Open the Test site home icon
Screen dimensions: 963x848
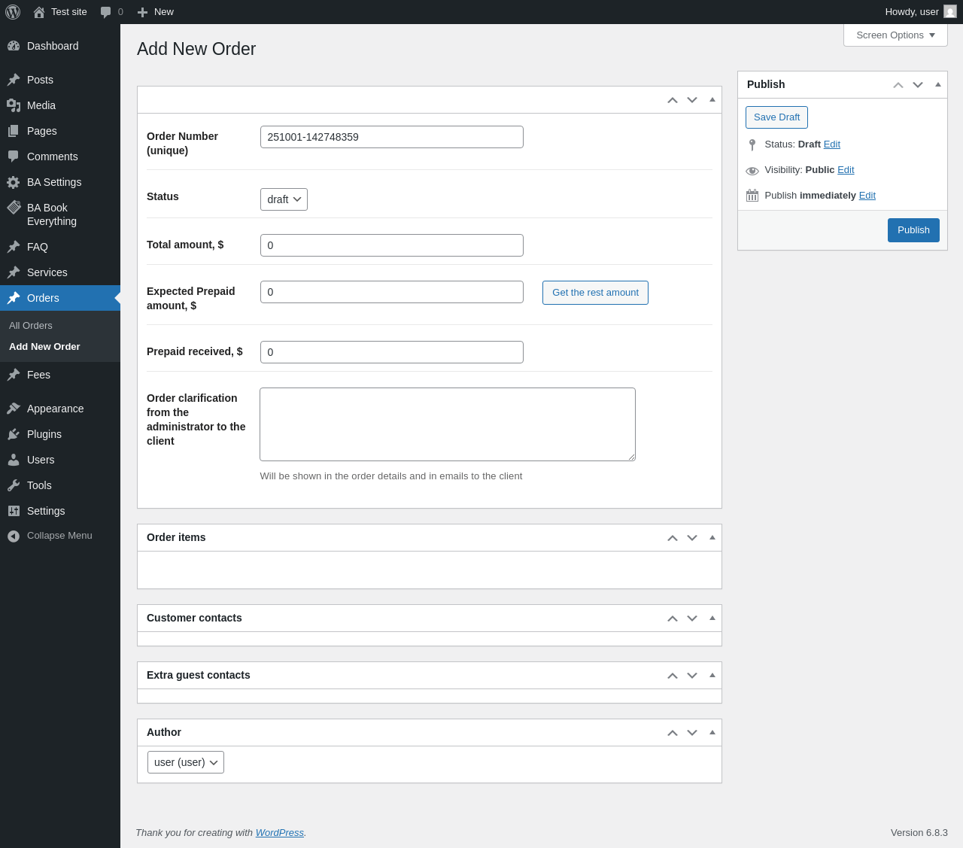[39, 12]
